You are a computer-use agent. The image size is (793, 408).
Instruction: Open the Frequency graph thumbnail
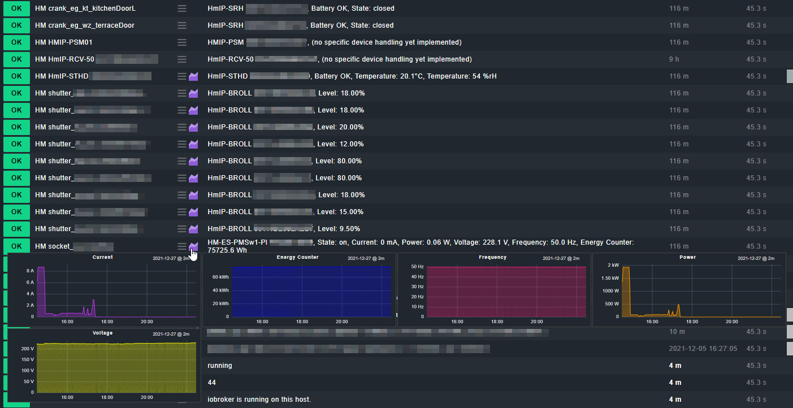click(x=494, y=289)
